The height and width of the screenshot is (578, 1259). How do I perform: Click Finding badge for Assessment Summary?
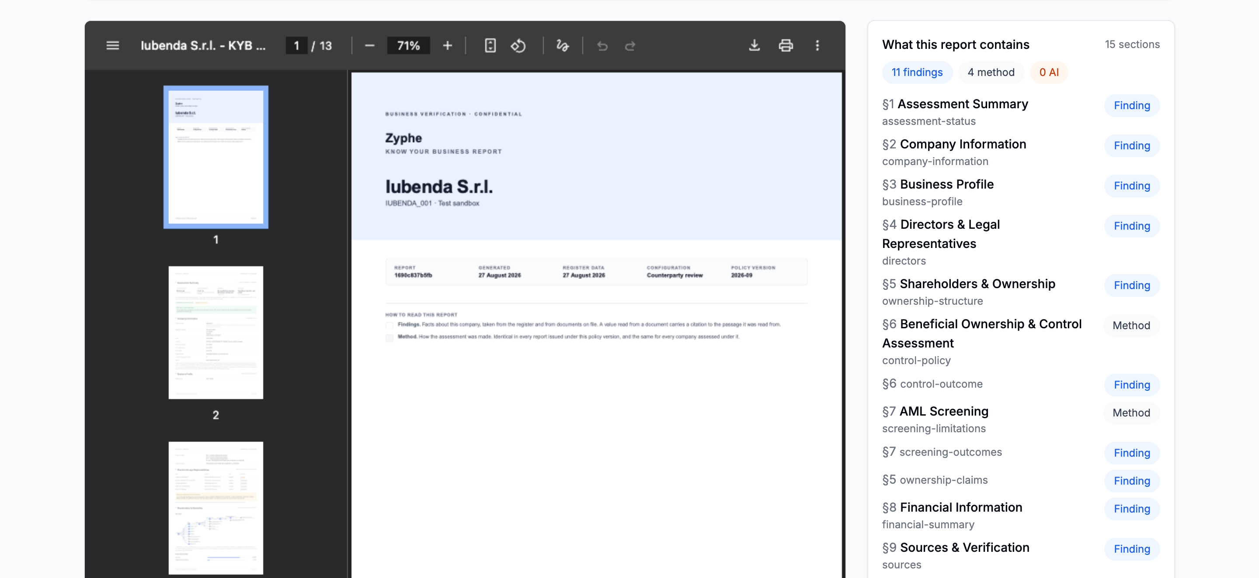(1131, 106)
